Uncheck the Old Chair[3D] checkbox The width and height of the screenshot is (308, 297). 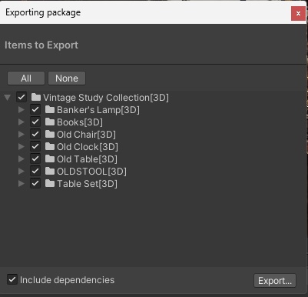pyautogui.click(x=35, y=134)
